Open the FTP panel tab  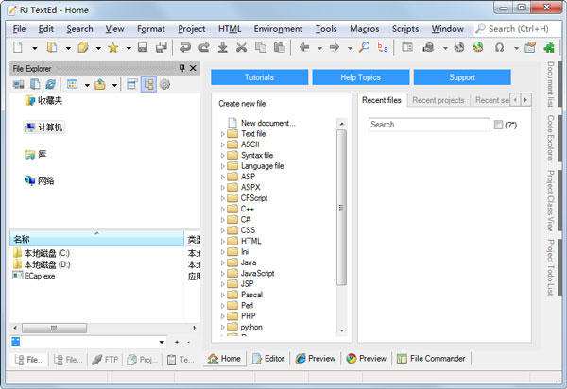105,360
